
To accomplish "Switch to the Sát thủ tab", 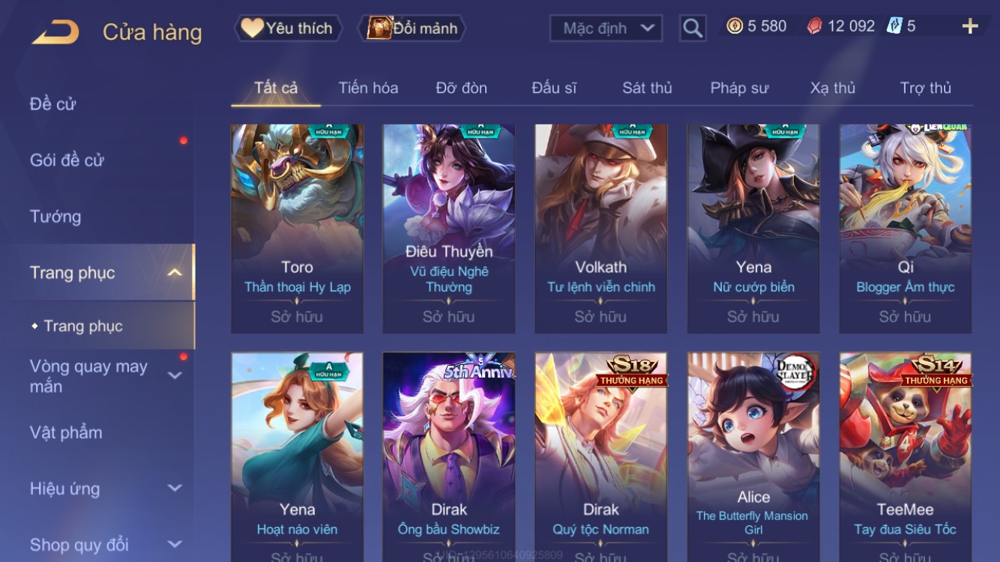I will (x=647, y=88).
